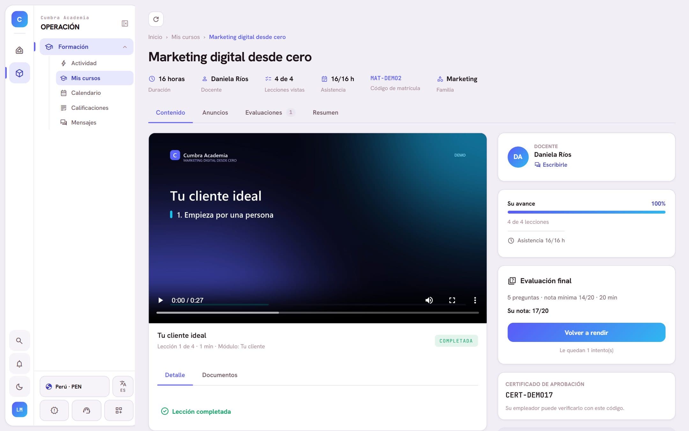
Task: Click the Volver a rendir button
Action: click(x=586, y=332)
